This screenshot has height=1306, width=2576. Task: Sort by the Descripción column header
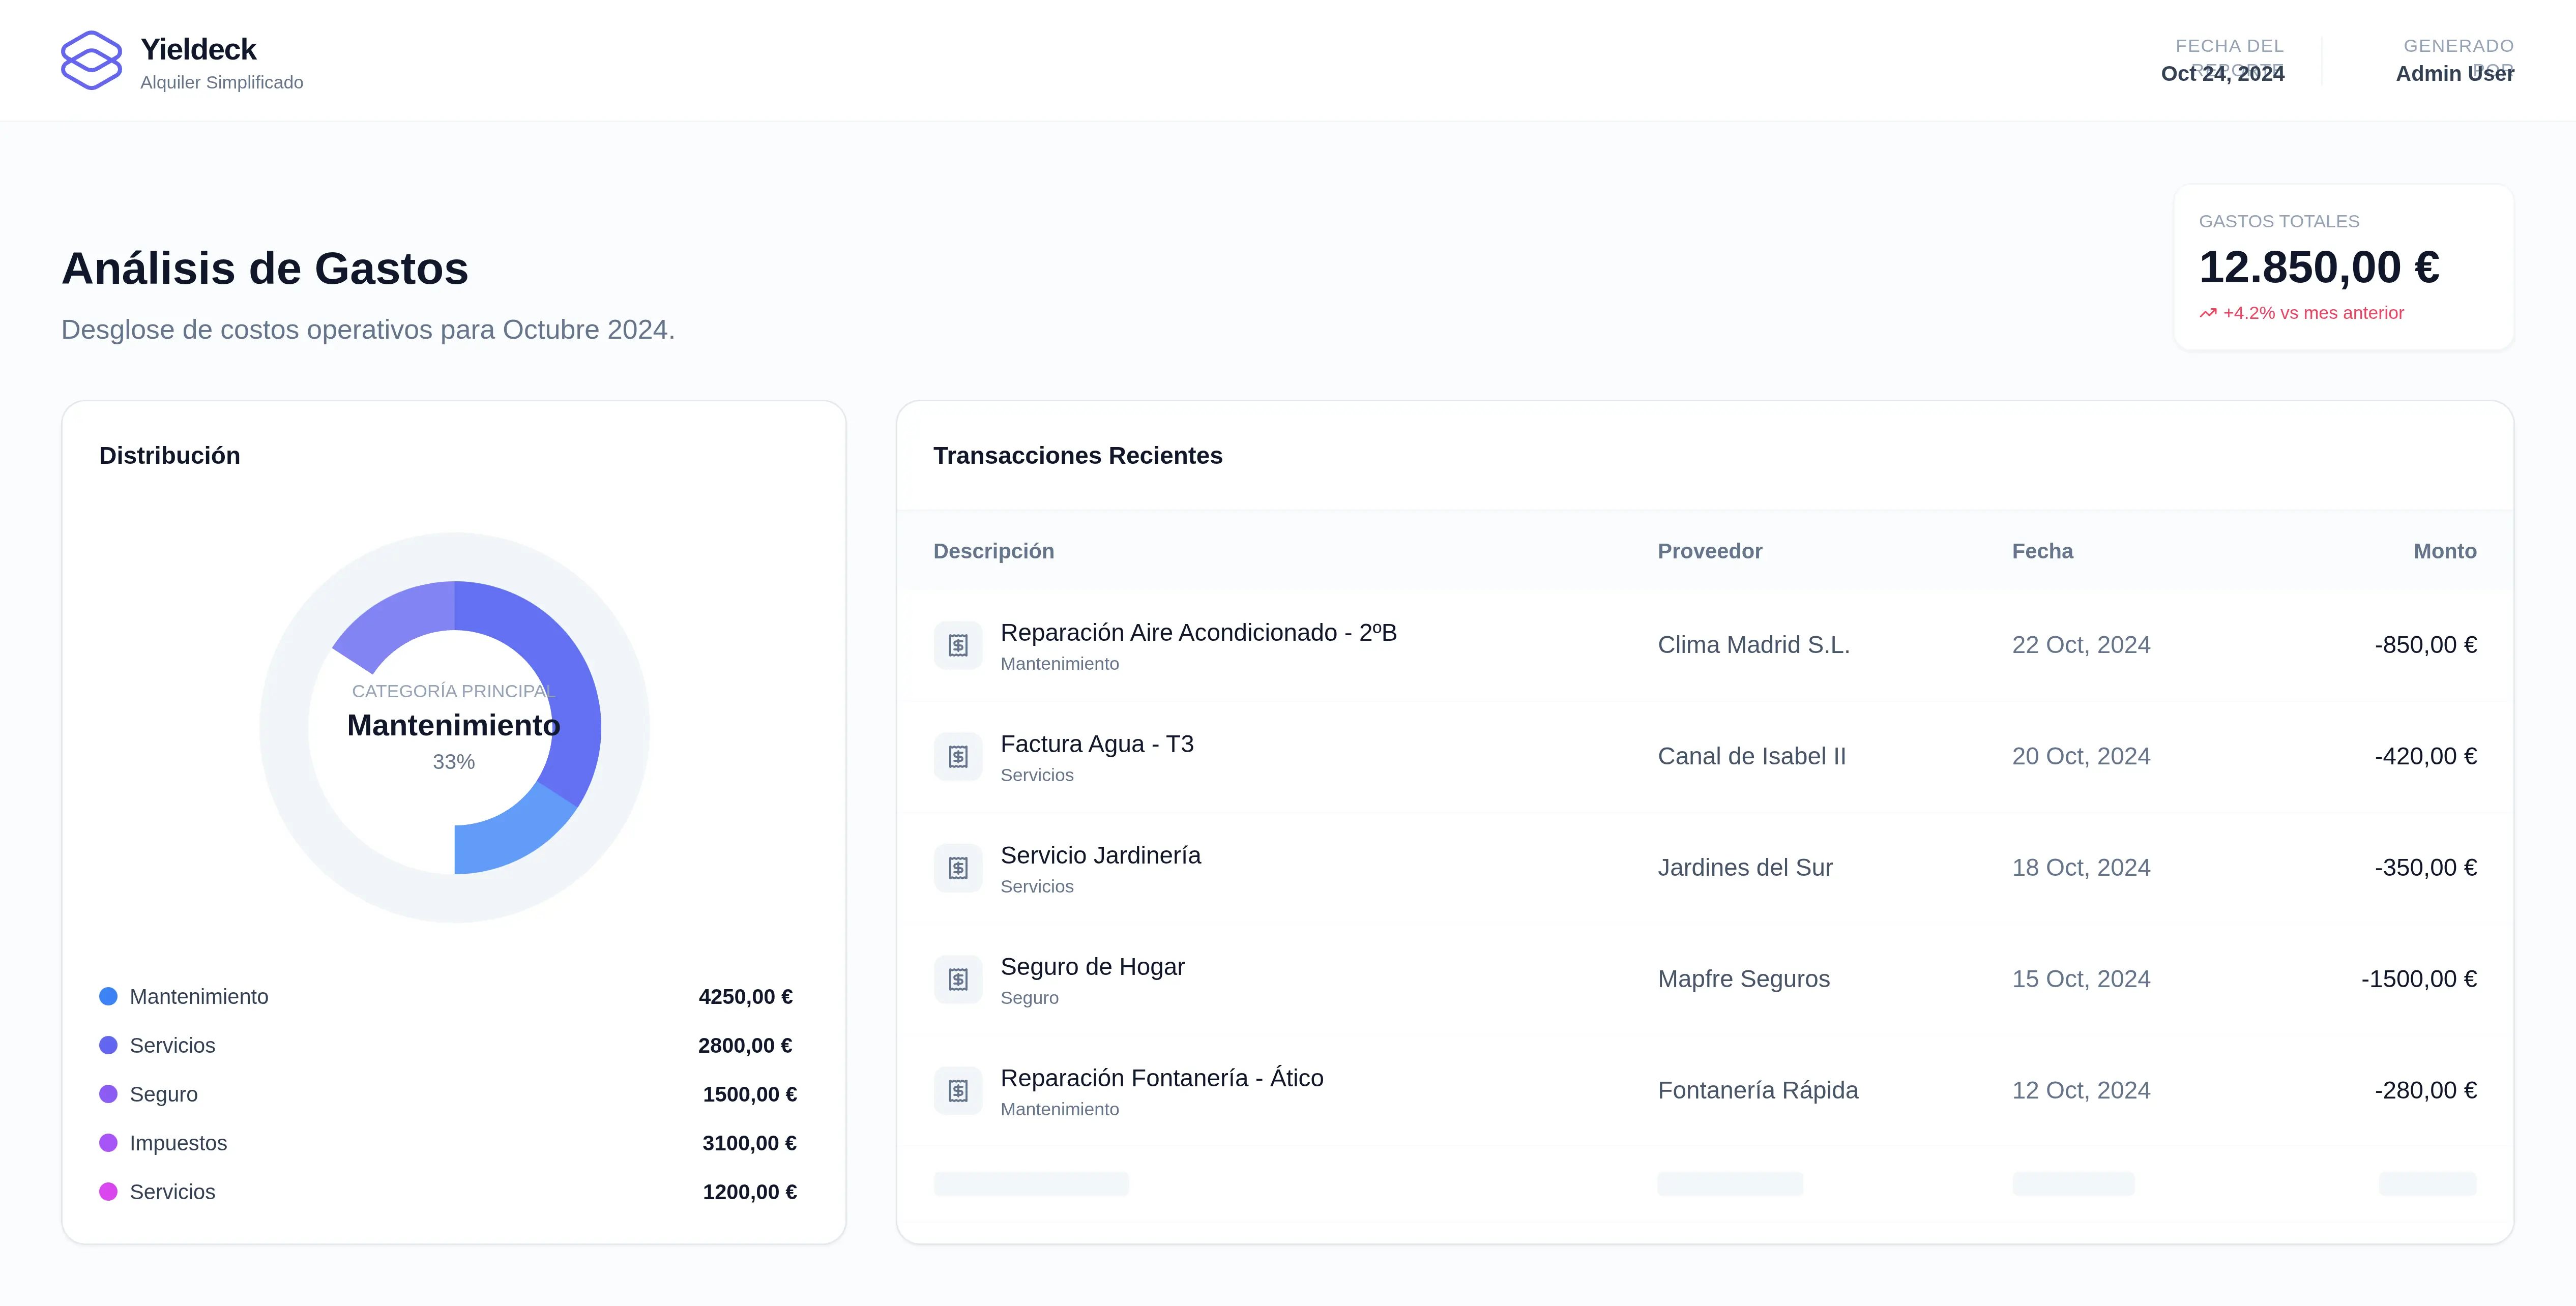click(x=993, y=551)
